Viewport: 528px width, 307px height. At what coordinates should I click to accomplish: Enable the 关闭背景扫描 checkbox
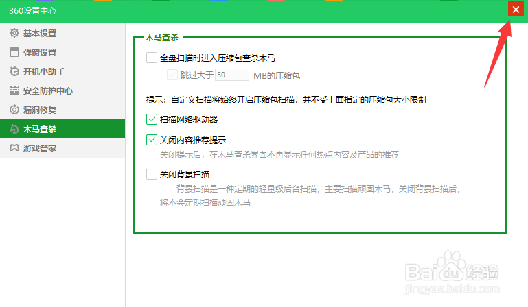click(152, 174)
